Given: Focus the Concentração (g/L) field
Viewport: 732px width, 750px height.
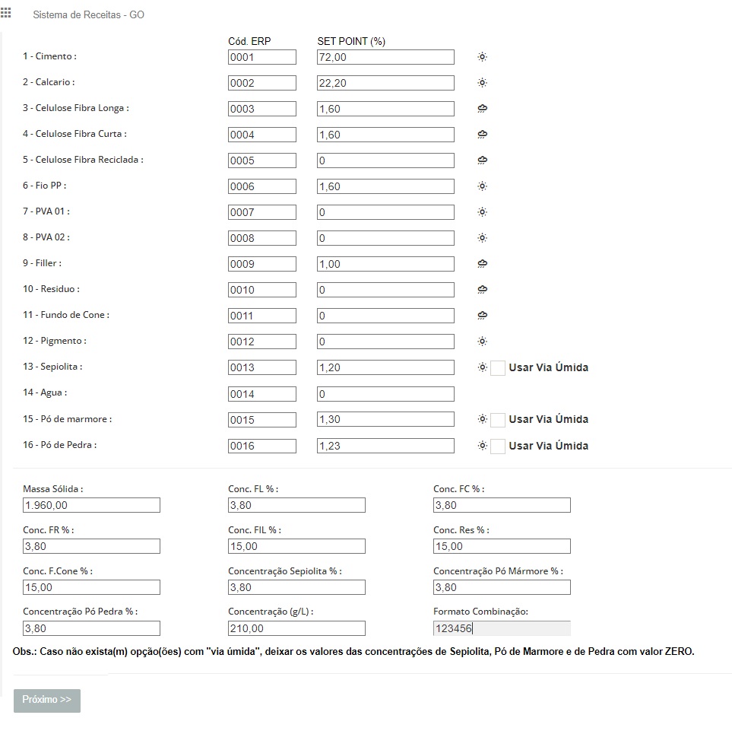Looking at the screenshot, I should coord(296,628).
